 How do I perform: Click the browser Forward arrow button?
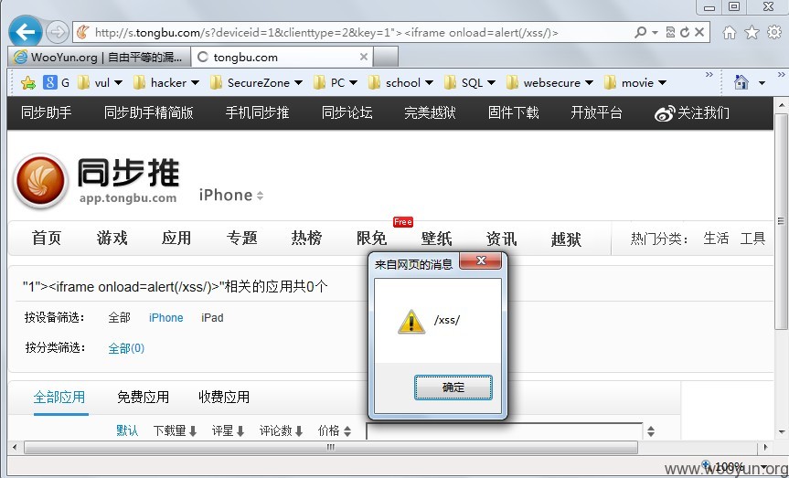point(58,33)
